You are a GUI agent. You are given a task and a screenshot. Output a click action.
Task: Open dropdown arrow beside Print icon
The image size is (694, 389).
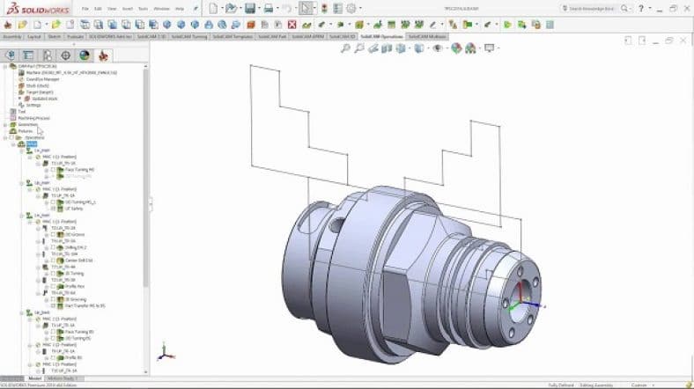(x=277, y=9)
